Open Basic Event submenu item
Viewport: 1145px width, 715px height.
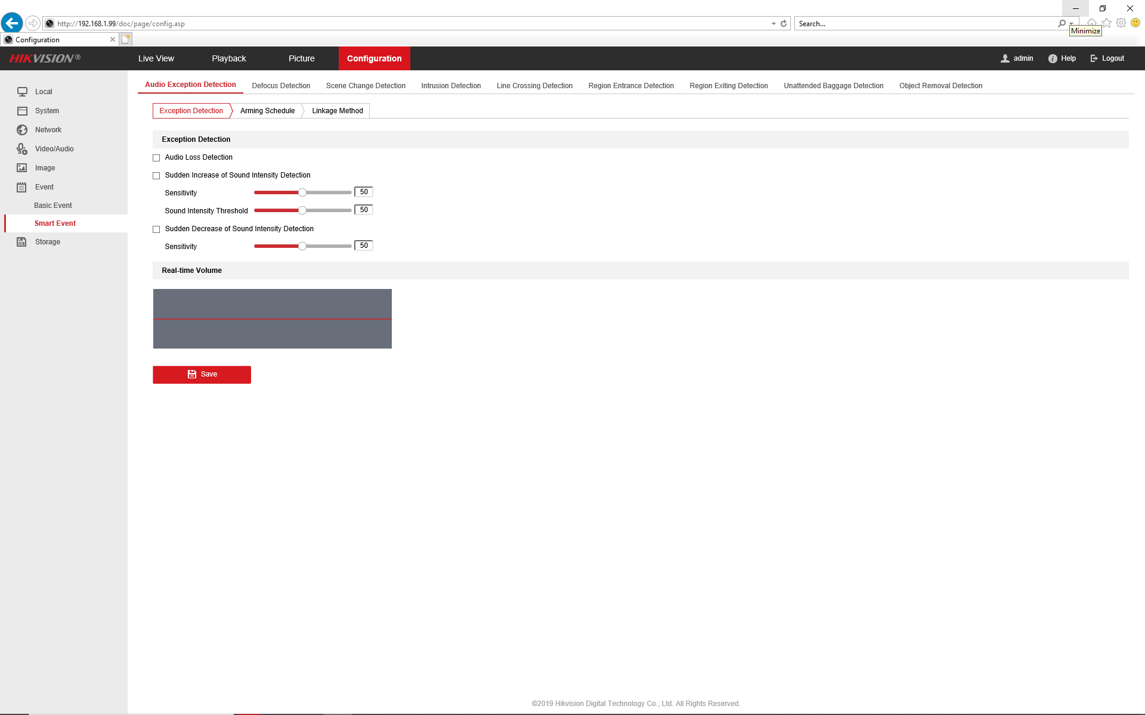pos(53,206)
